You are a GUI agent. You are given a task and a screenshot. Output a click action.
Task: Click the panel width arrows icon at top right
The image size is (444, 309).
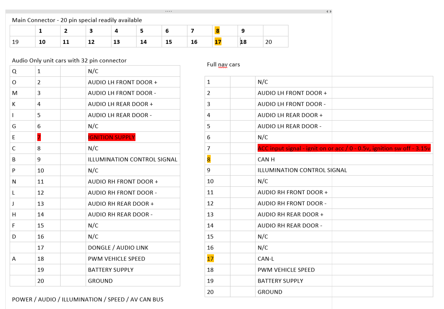pyautogui.click(x=329, y=11)
